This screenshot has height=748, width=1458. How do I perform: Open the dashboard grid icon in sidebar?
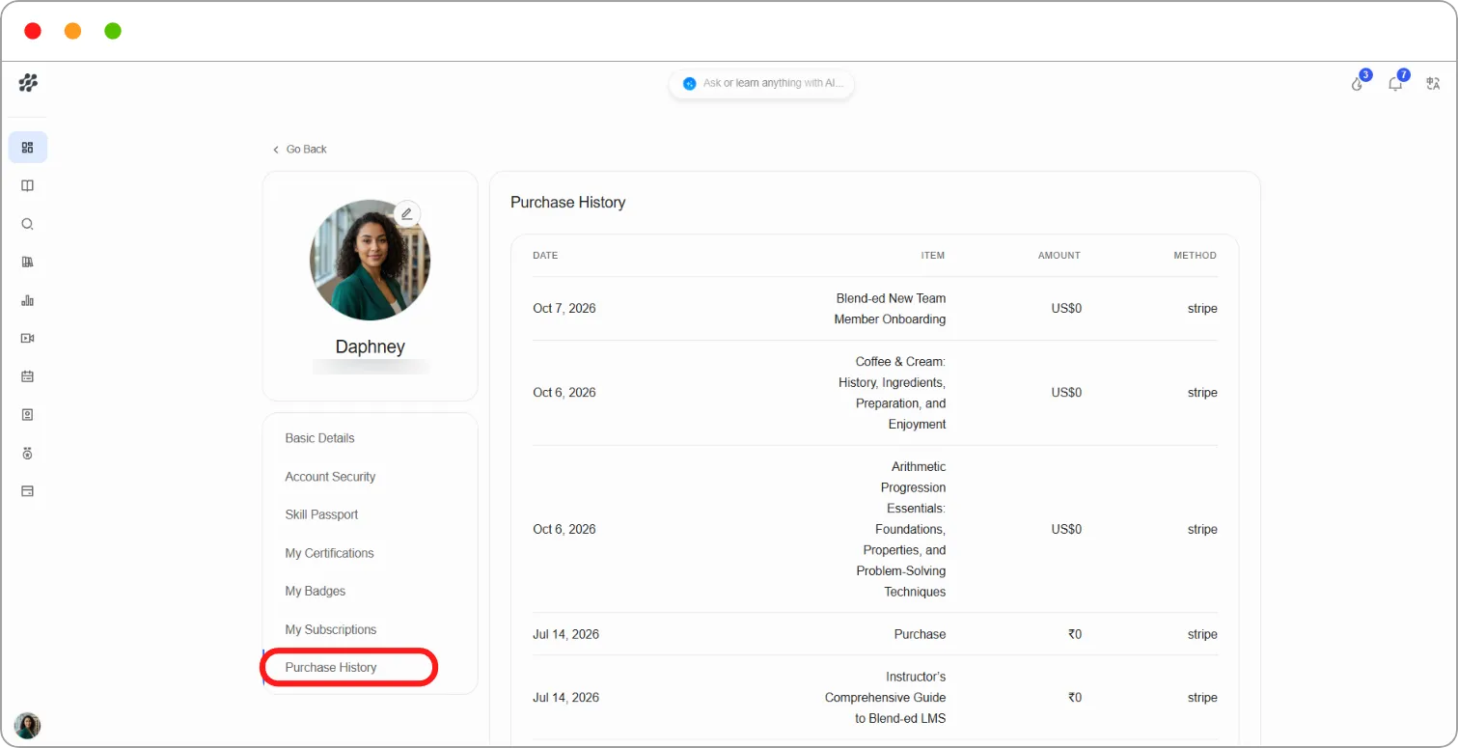(x=28, y=148)
